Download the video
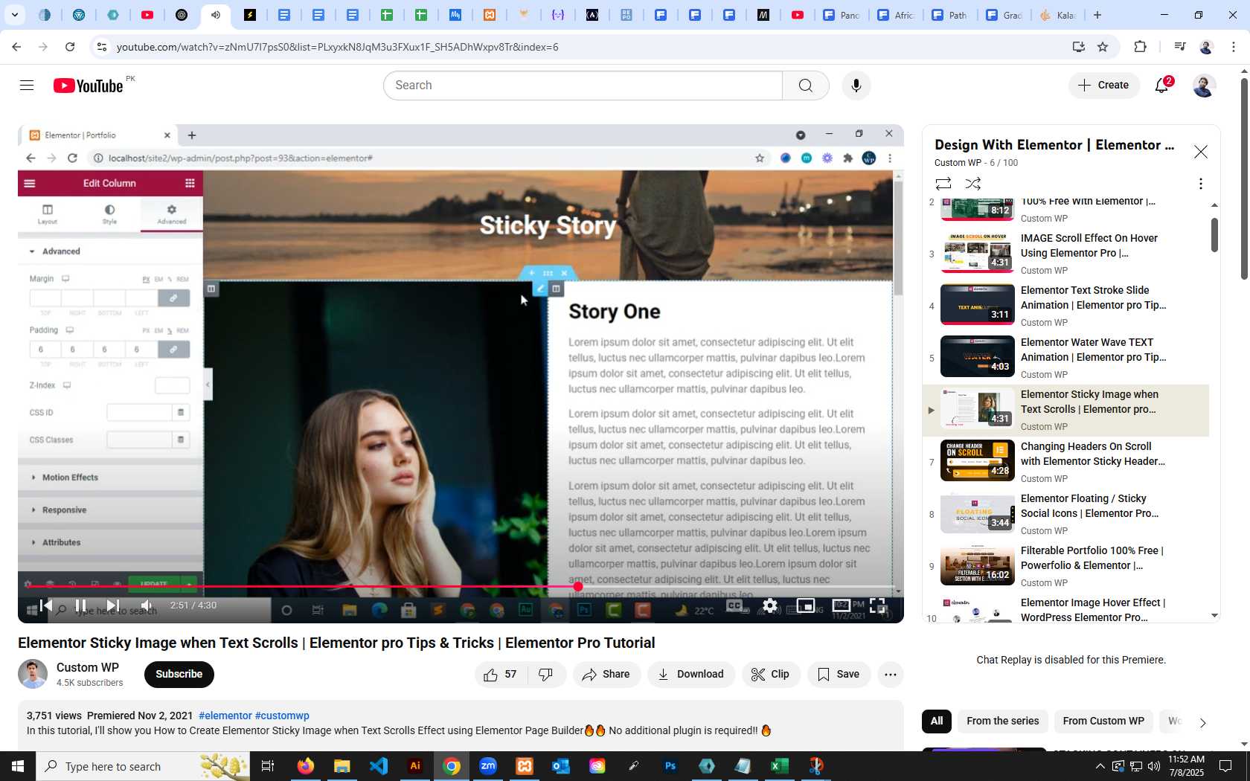The image size is (1250, 781). coord(691,675)
